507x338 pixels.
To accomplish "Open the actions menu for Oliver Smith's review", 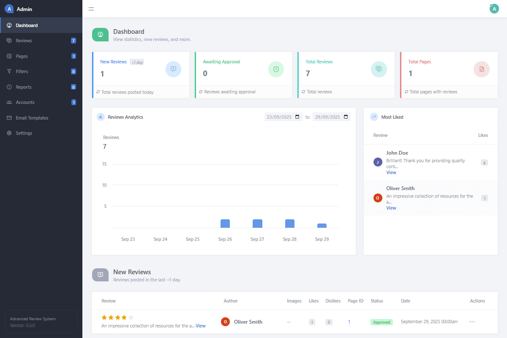I will point(472,322).
